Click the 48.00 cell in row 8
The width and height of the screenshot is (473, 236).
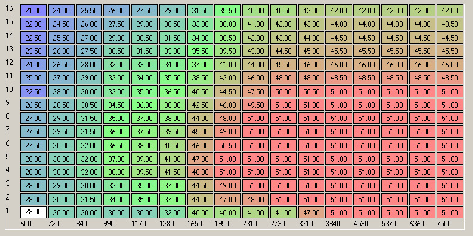click(x=228, y=118)
